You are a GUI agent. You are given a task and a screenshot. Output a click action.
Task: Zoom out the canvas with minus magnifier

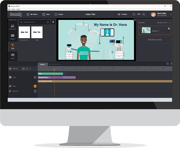134,14
